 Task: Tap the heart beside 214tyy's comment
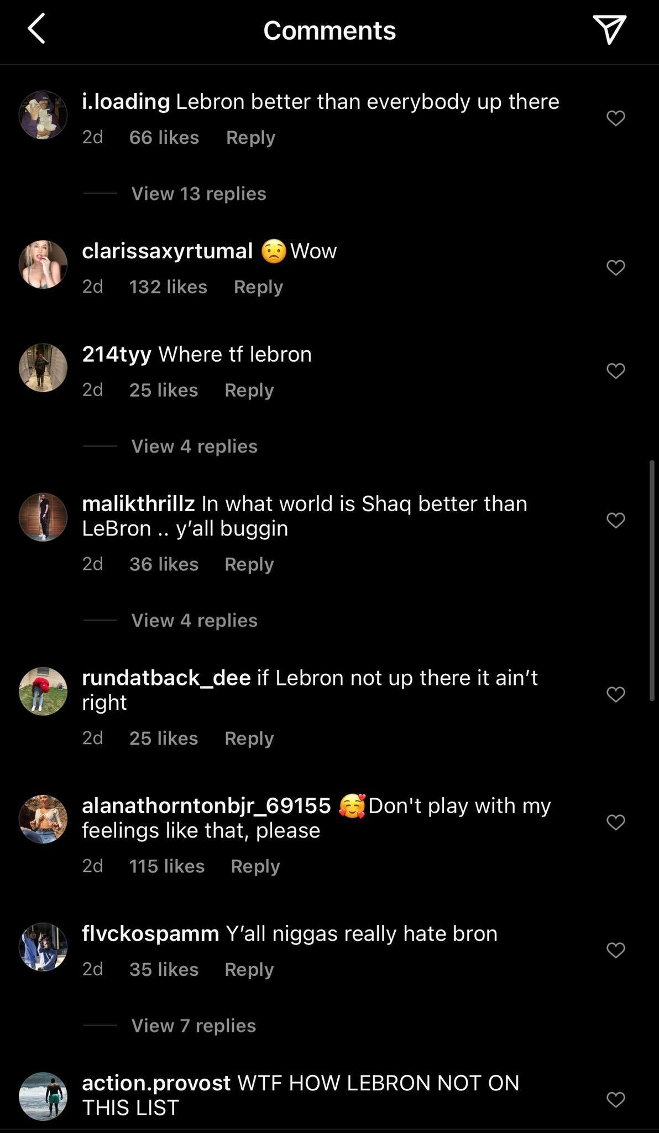615,371
